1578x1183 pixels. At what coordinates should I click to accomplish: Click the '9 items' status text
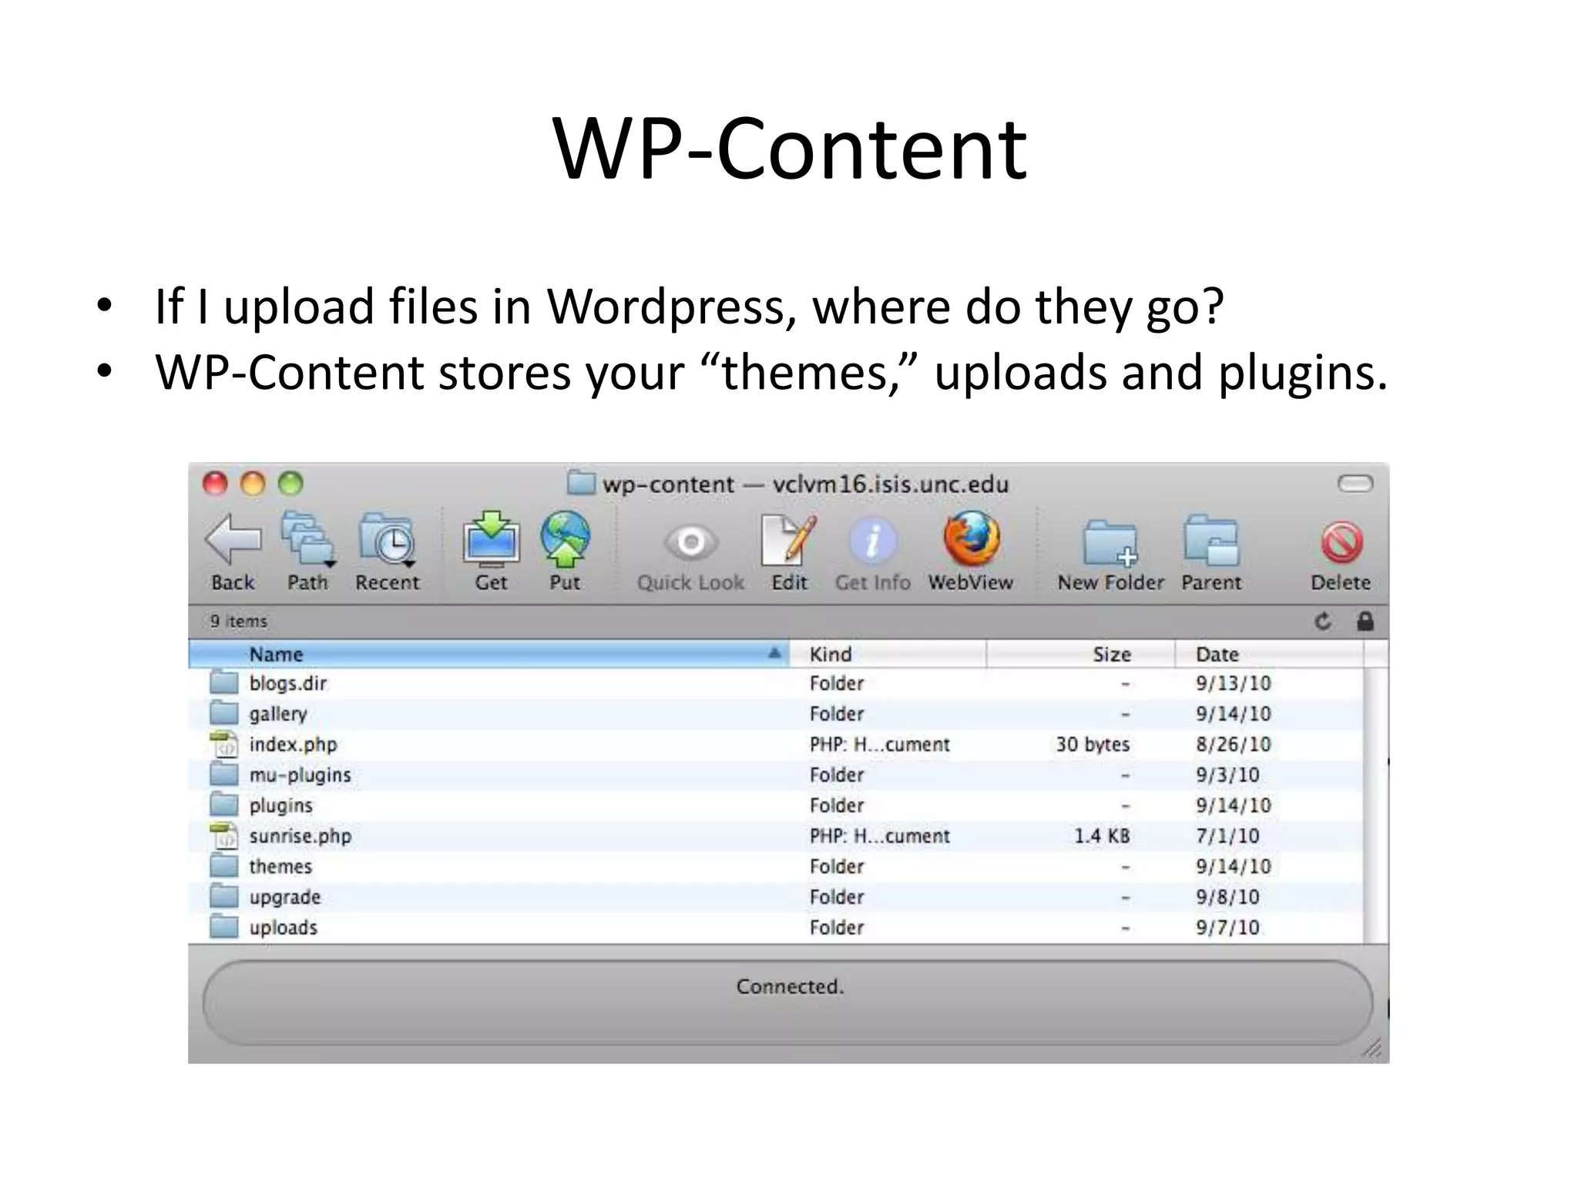(239, 621)
